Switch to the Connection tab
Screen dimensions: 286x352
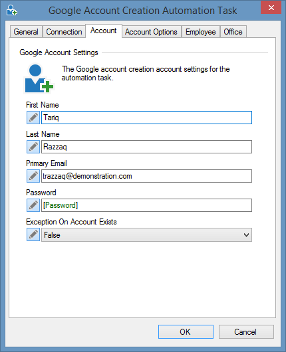click(64, 32)
